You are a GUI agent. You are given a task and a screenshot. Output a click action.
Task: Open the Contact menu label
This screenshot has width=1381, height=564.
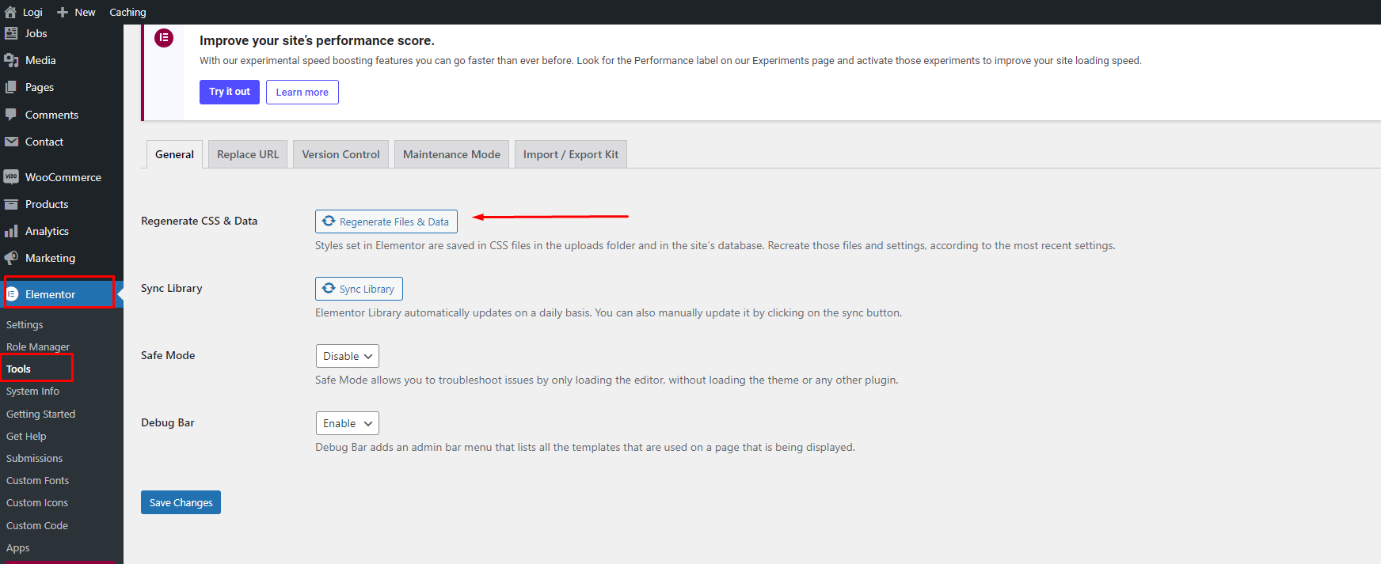pyautogui.click(x=44, y=142)
